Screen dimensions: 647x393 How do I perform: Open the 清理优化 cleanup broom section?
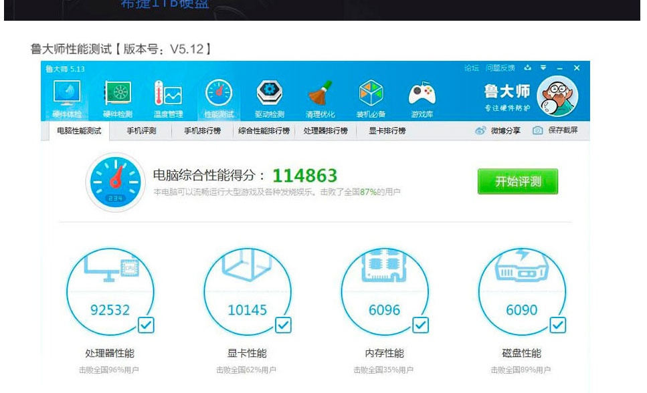tap(320, 99)
